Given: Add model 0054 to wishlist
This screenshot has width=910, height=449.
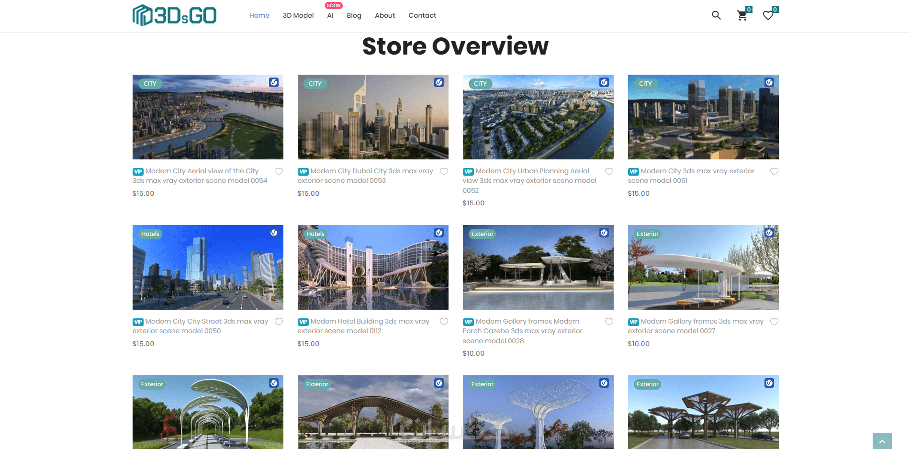Looking at the screenshot, I should pyautogui.click(x=279, y=171).
